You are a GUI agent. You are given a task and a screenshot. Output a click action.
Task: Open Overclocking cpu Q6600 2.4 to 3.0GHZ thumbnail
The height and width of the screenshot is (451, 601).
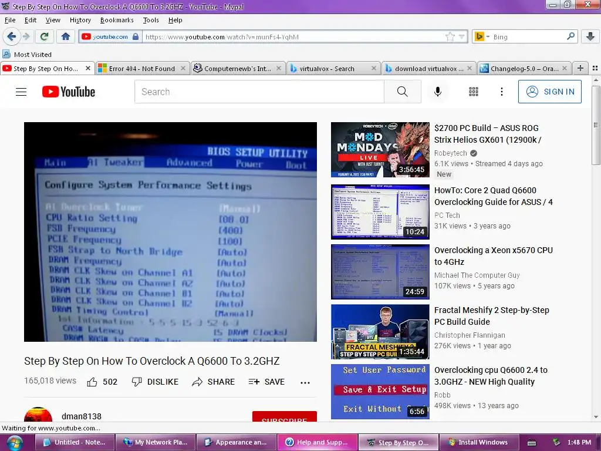pos(380,392)
